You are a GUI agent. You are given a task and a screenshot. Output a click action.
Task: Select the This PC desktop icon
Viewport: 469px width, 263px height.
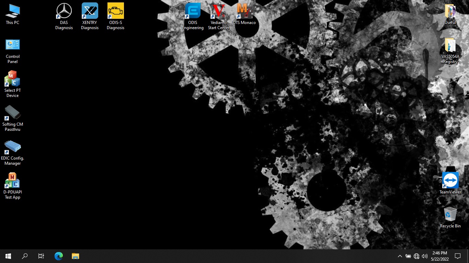click(13, 14)
